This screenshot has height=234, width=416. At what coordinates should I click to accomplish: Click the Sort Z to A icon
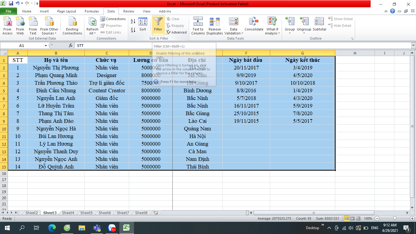point(133,30)
